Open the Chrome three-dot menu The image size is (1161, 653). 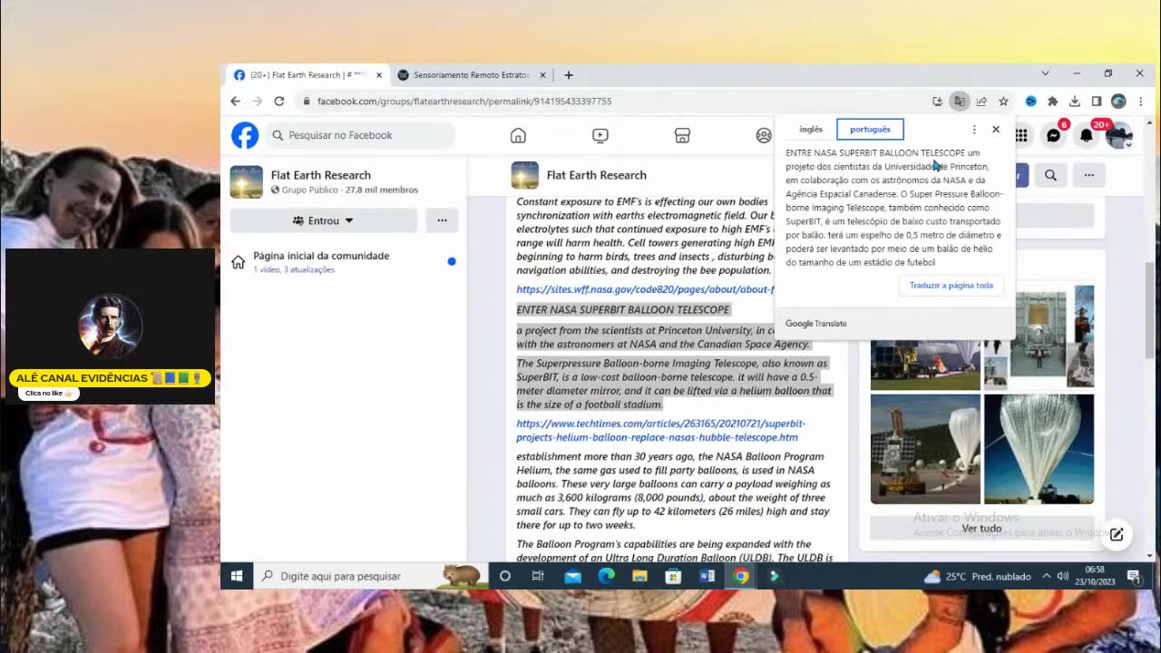[1141, 101]
